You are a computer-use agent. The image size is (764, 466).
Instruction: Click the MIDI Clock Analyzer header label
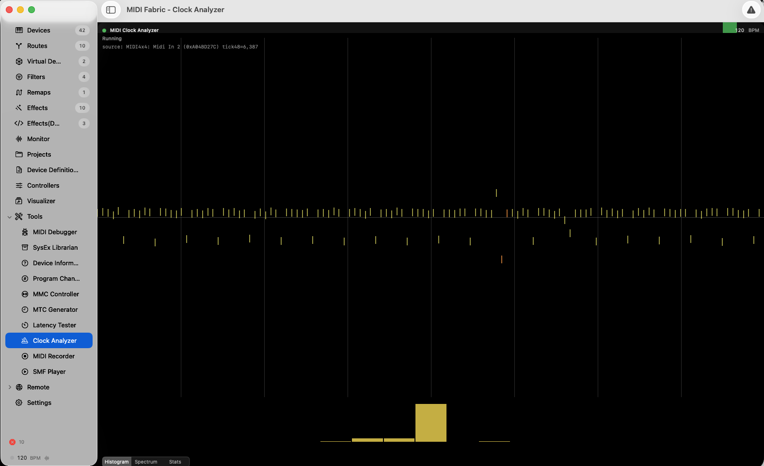coord(134,30)
